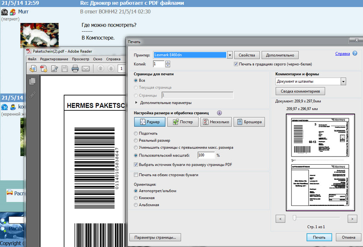The image size is (363, 247).
Task: Click the custom scale percentage field
Action: tap(206, 155)
